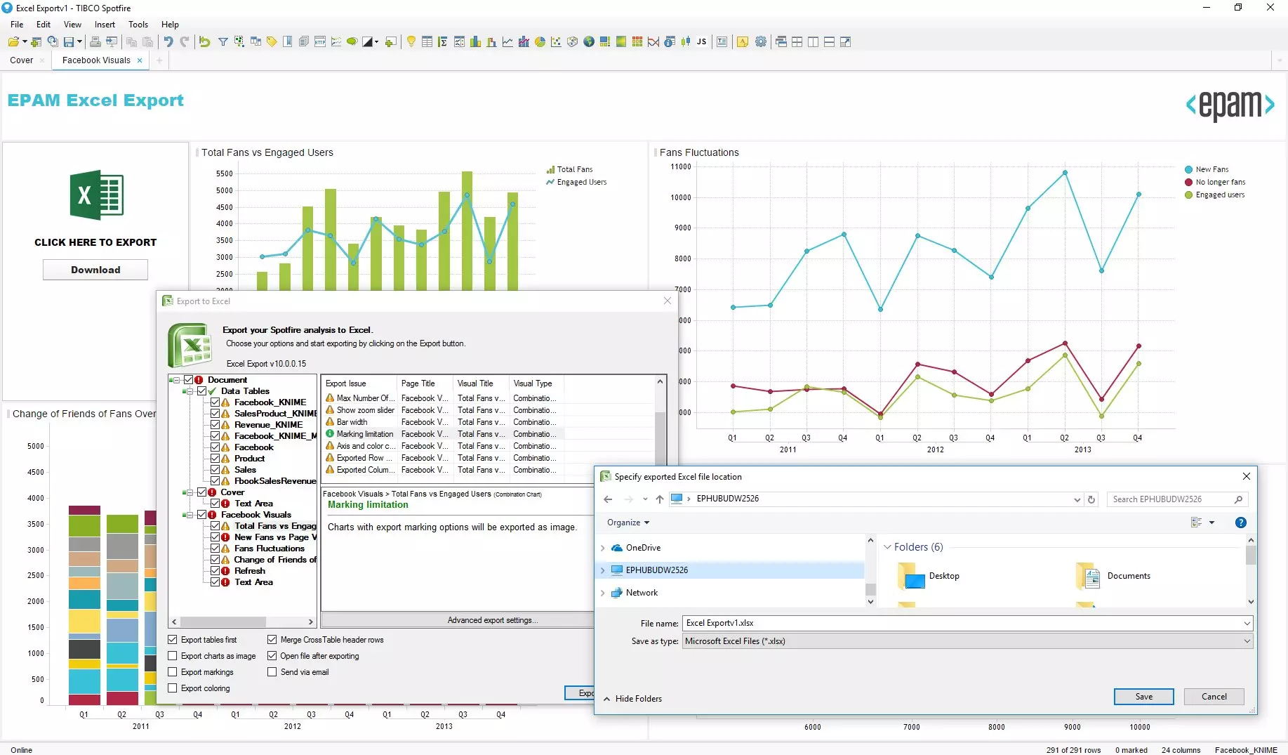Viewport: 1288px width, 755px height.
Task: Enable Export coloring checkbox
Action: click(x=173, y=688)
